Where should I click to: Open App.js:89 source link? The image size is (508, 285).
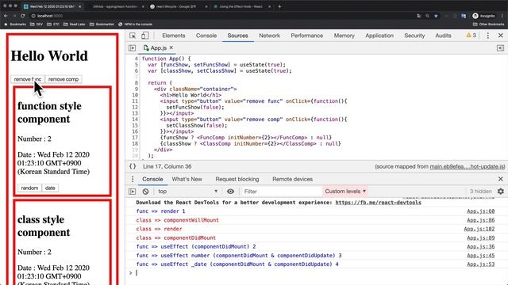(480, 237)
